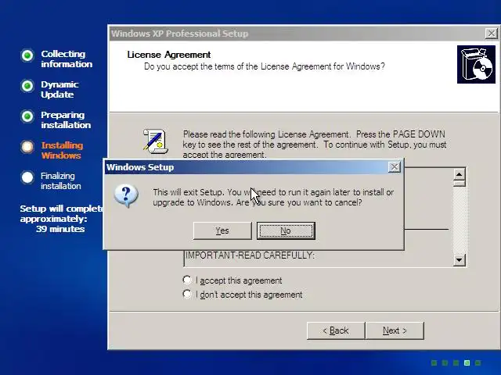Click the 'Preparing installation' label
This screenshot has width=501, height=375.
(x=66, y=120)
